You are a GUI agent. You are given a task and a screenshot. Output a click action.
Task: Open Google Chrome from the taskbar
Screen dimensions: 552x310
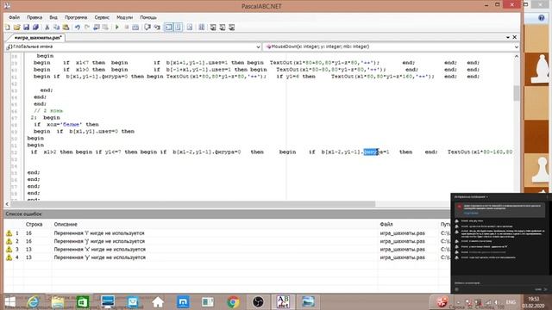[233, 302]
